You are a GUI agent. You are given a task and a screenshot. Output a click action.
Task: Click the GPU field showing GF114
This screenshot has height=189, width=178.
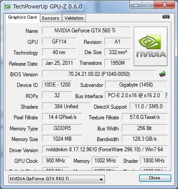coord(59,42)
